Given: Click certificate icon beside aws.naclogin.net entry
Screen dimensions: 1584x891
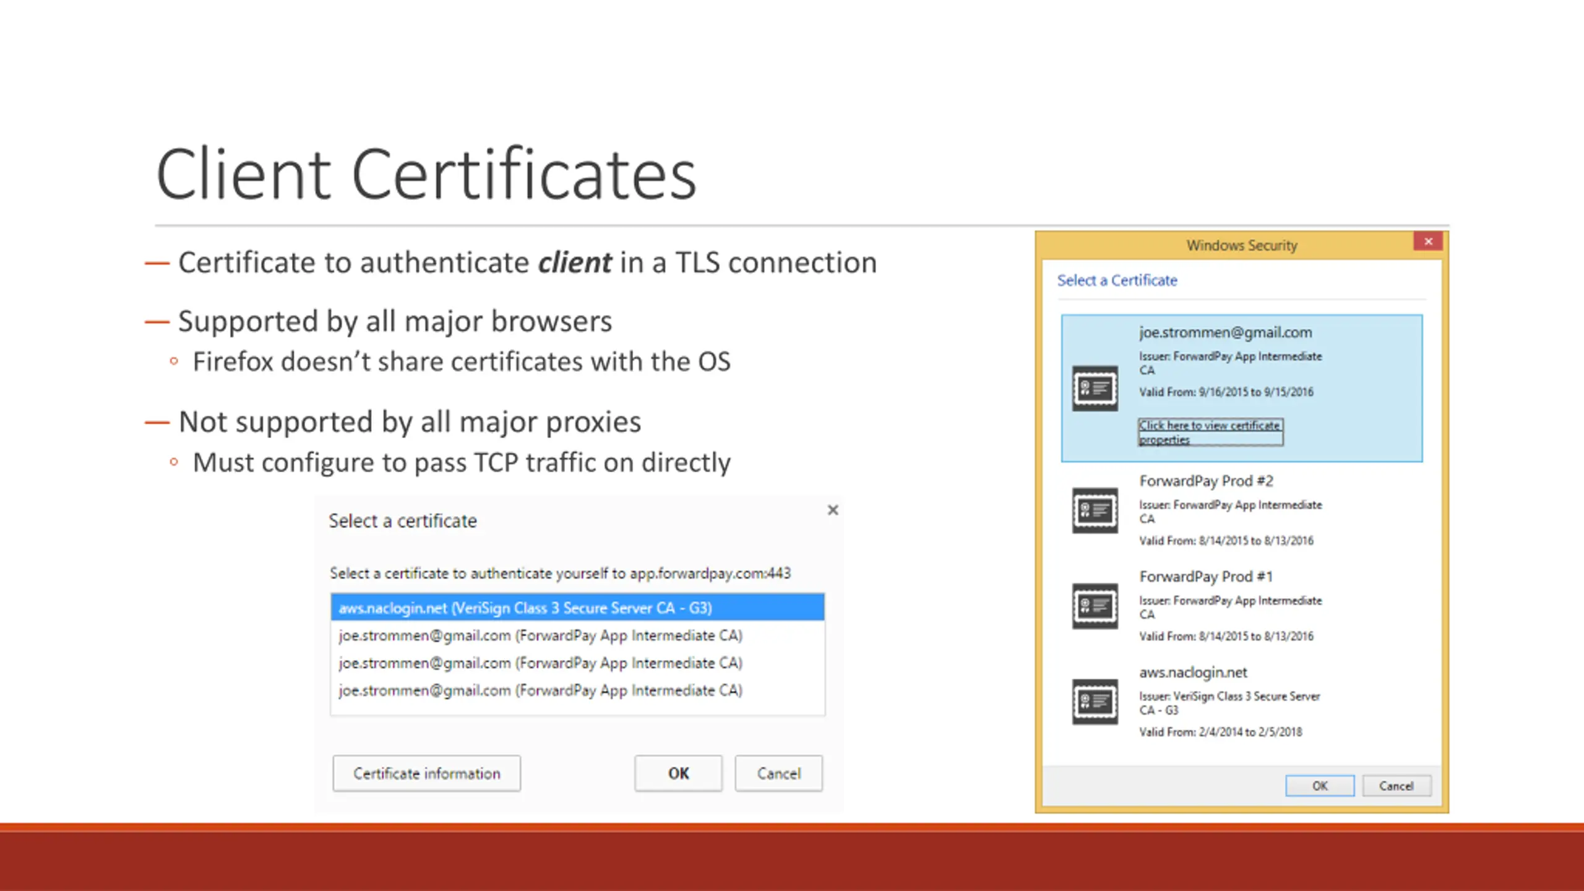Looking at the screenshot, I should pos(1095,702).
